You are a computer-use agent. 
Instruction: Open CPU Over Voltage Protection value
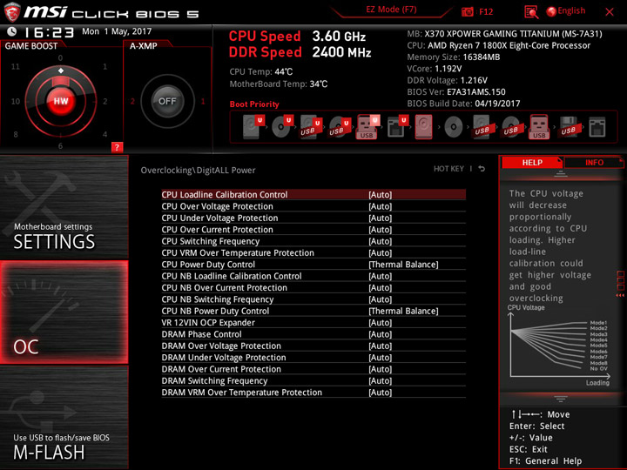381,206
